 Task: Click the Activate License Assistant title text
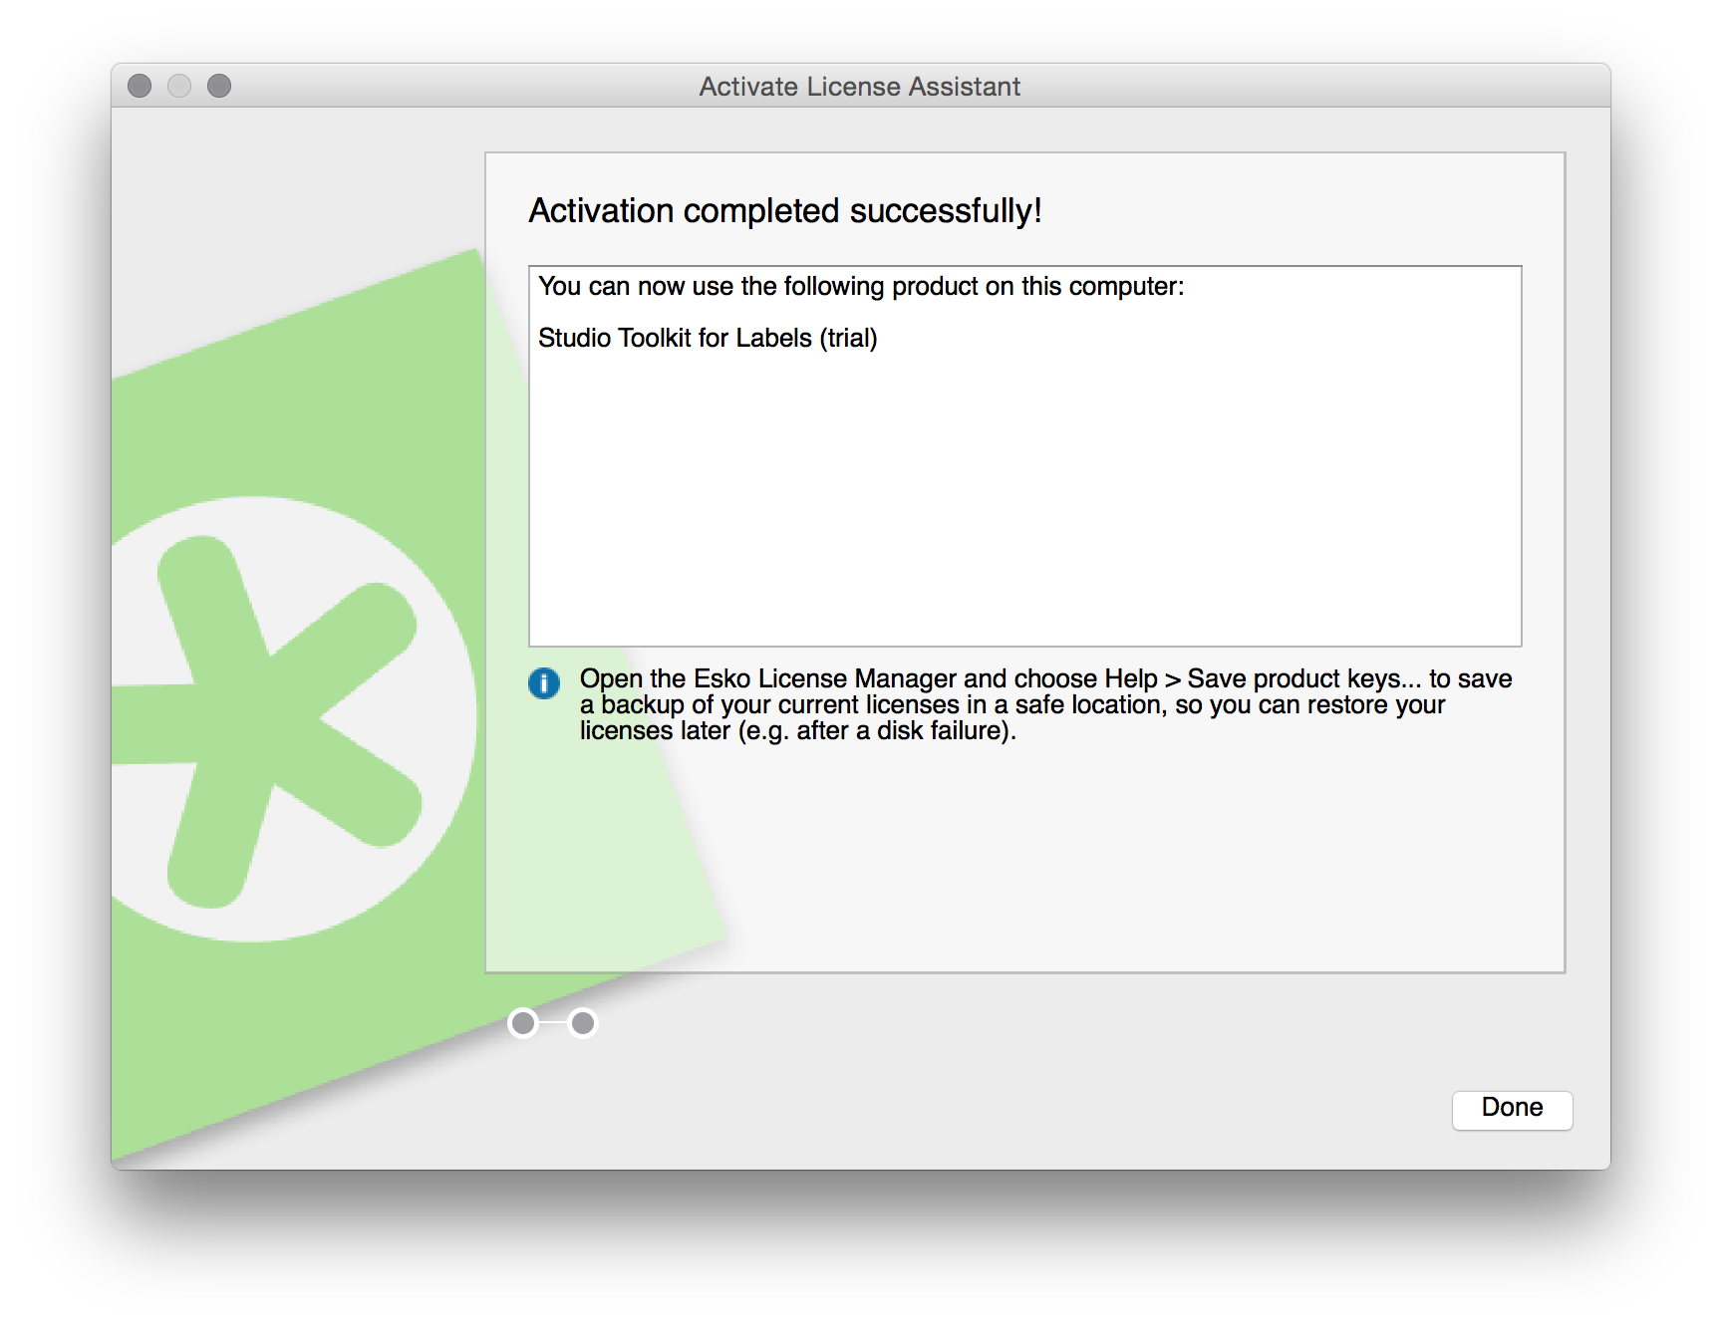(x=859, y=87)
